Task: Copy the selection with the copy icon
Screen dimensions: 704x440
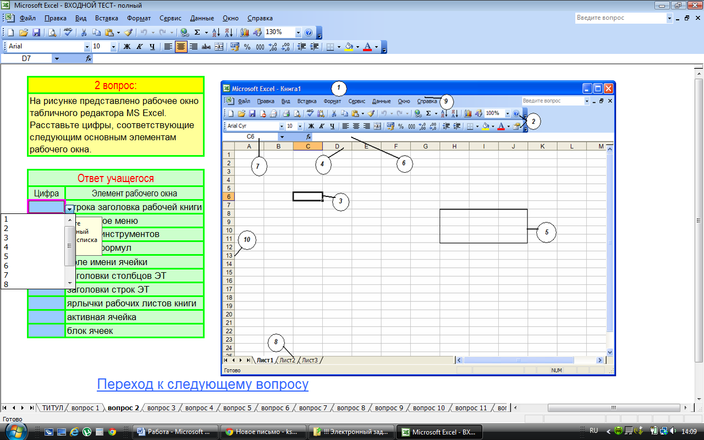Action: (97, 32)
